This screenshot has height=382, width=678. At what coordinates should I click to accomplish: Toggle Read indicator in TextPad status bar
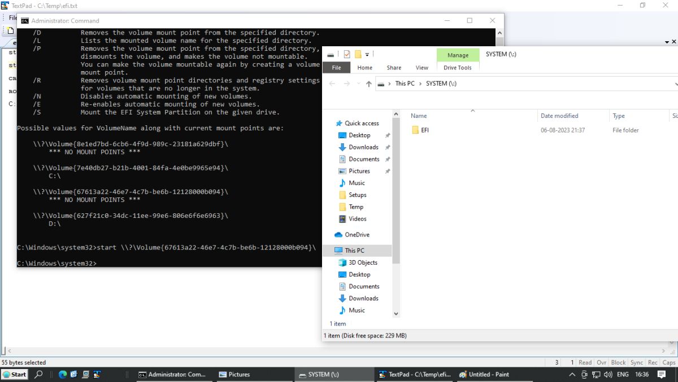585,362
